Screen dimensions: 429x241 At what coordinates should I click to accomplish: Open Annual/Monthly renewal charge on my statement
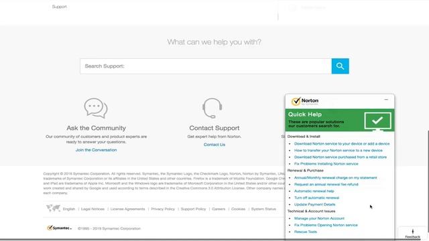coord(335,178)
